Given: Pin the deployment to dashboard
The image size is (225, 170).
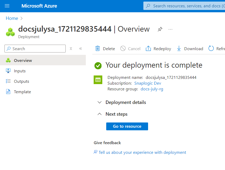Looking at the screenshot, I should pos(160,29).
